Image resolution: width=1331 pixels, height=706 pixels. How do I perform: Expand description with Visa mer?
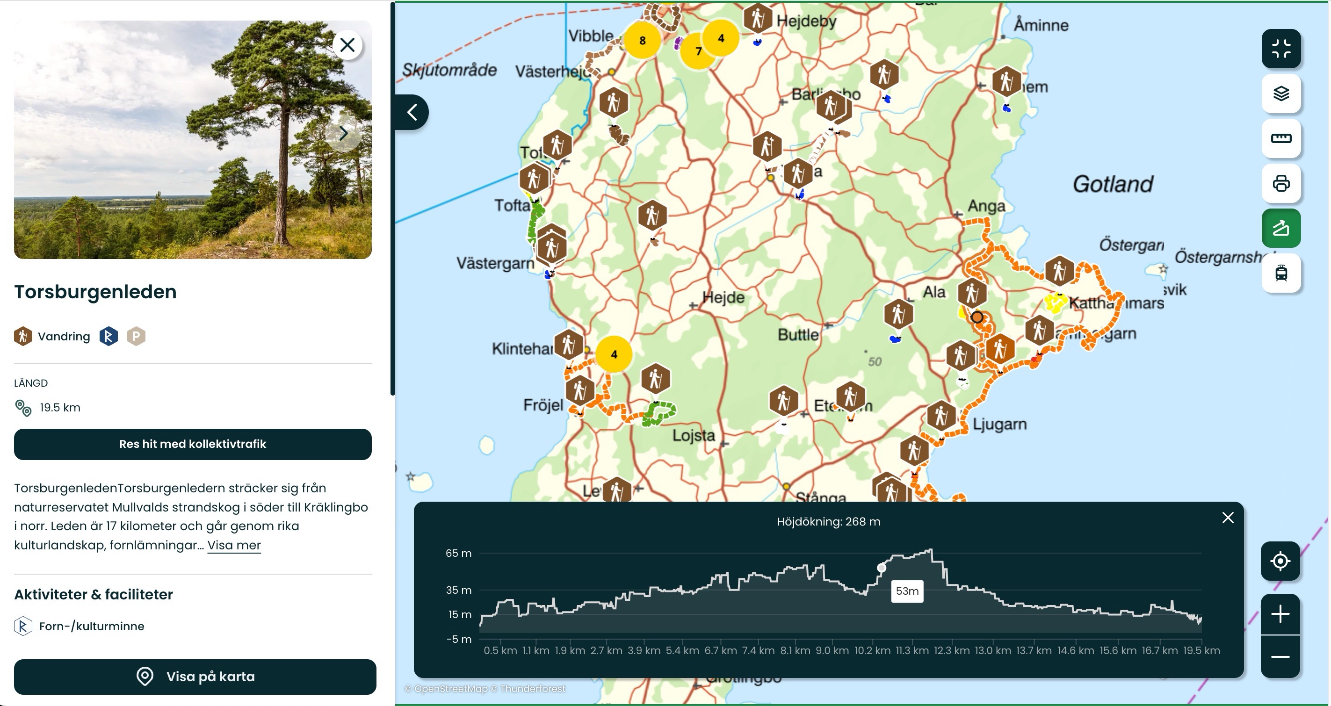click(x=234, y=545)
